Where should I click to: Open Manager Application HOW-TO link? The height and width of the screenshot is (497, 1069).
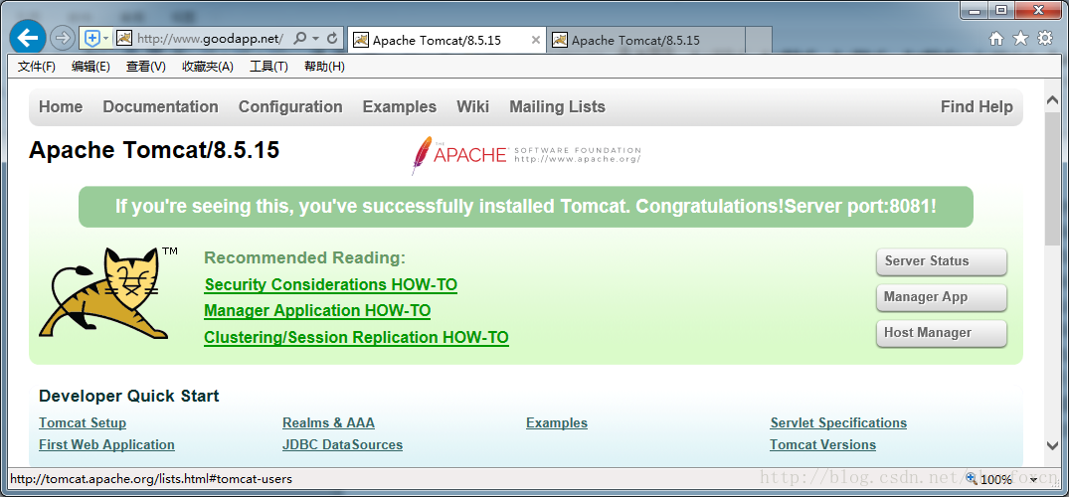pos(317,311)
